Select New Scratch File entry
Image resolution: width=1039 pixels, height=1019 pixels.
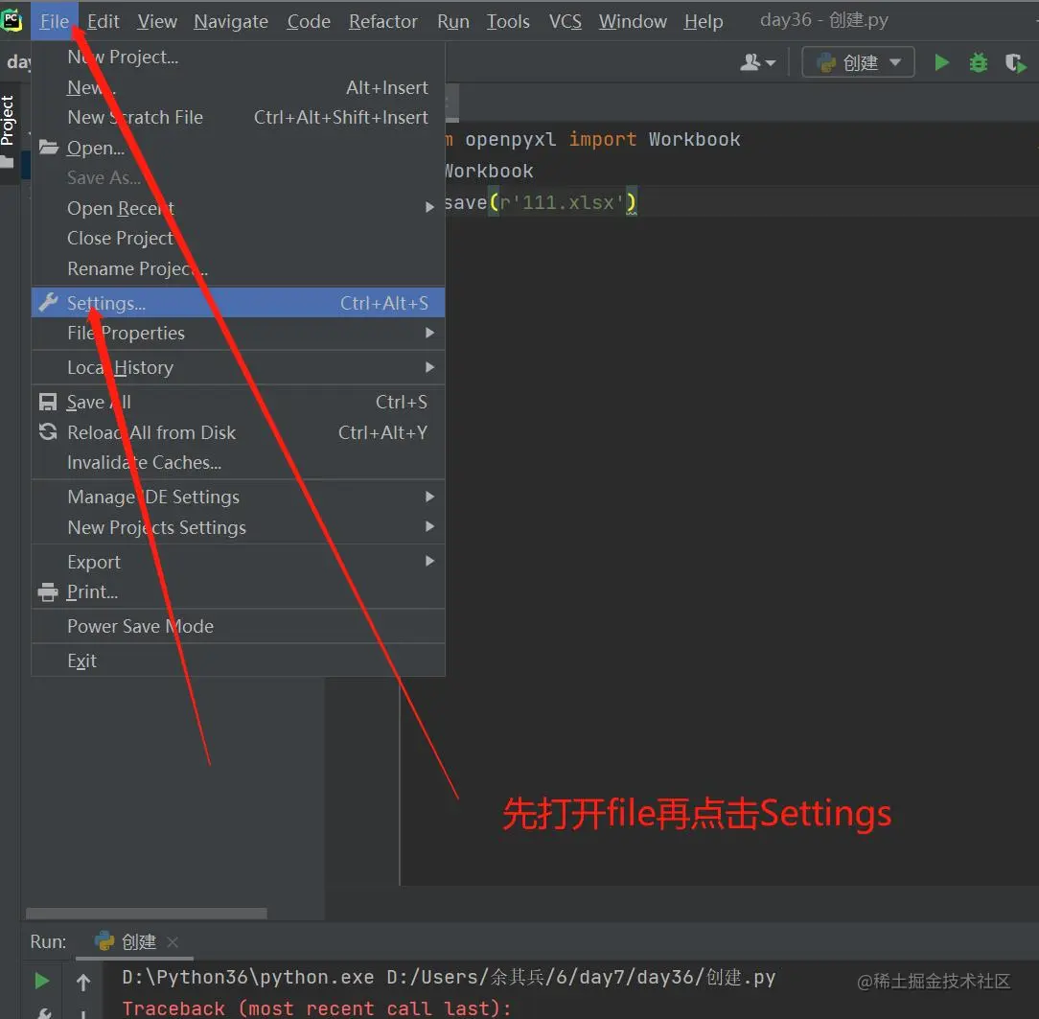(238, 117)
